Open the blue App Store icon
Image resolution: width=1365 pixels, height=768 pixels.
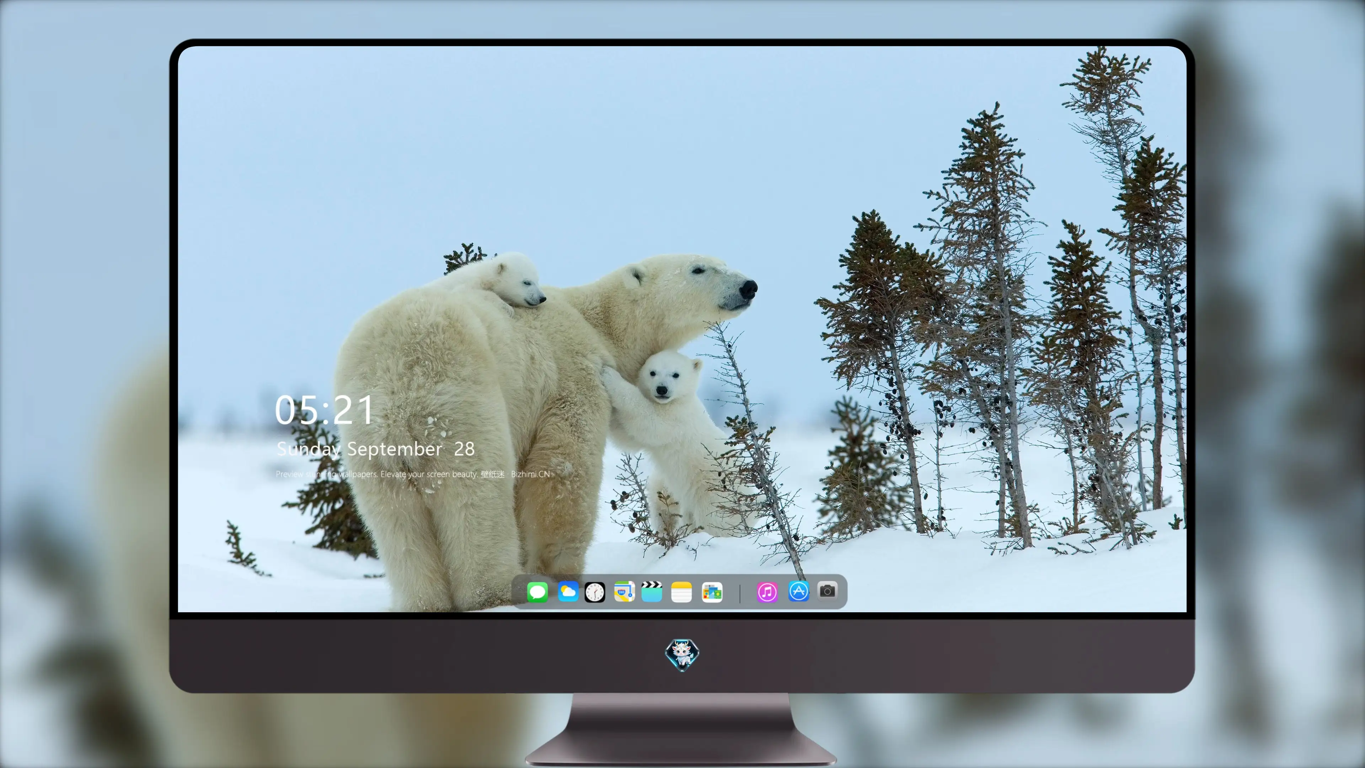[x=798, y=592]
